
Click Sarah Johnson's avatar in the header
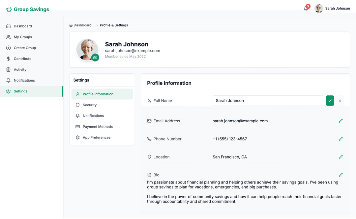click(318, 8)
